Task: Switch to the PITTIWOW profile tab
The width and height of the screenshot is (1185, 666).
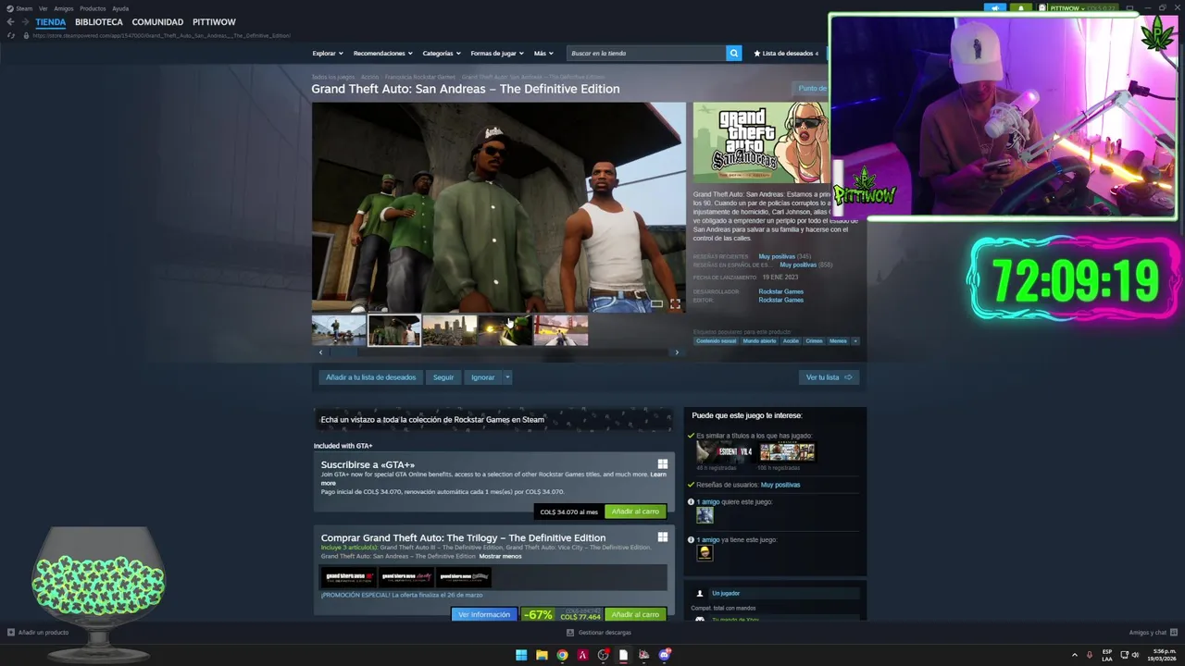Action: point(214,21)
